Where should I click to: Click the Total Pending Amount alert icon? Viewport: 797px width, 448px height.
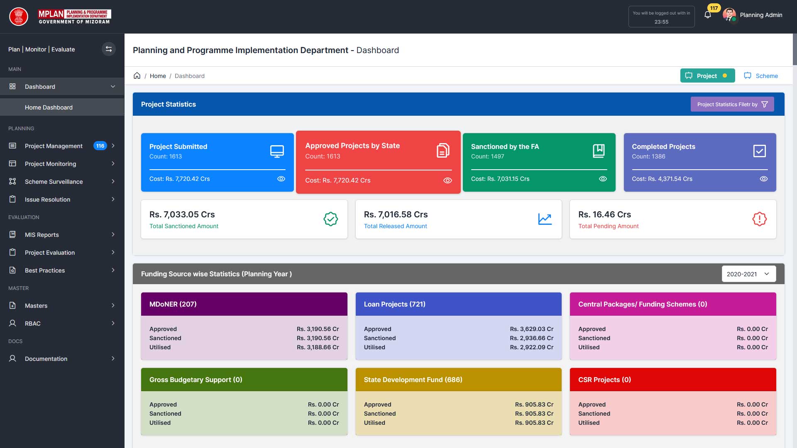(x=759, y=219)
